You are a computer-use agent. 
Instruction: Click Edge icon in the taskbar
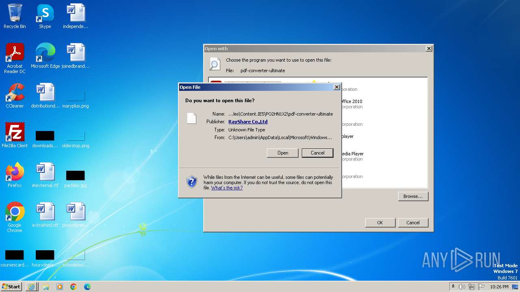click(x=87, y=287)
